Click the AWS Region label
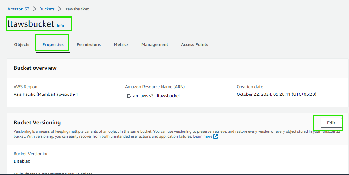349x175 pixels. [25, 87]
